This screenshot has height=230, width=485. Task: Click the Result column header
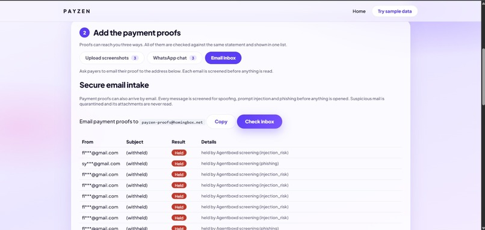coord(178,142)
